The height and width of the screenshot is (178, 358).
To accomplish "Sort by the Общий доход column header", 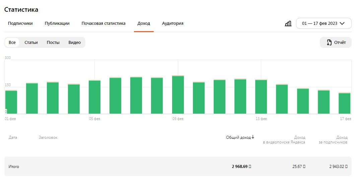I will coord(238,137).
